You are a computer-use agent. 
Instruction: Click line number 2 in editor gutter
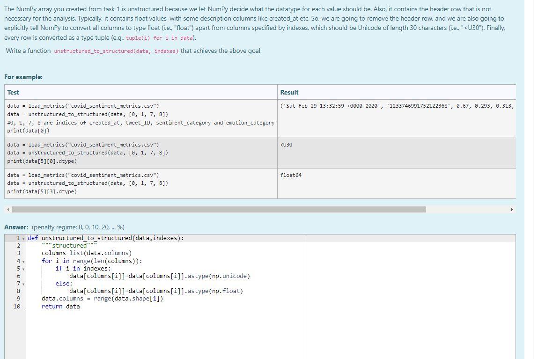point(19,246)
